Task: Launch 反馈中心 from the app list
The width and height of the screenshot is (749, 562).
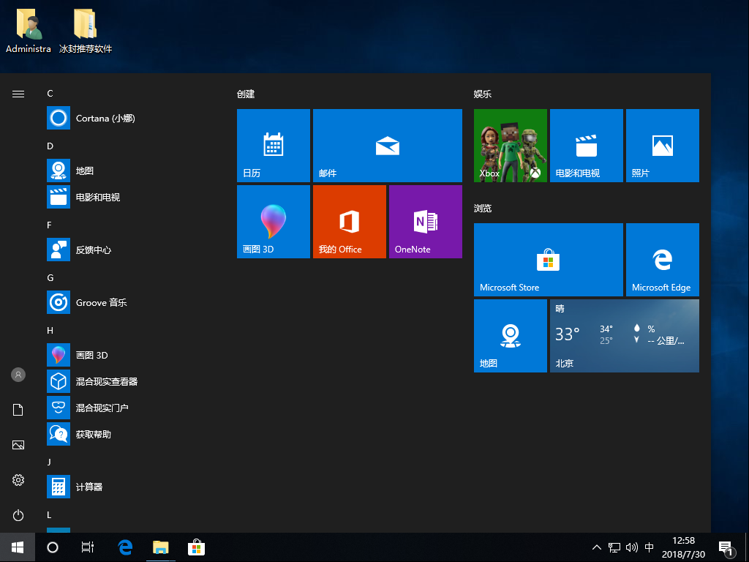Action: point(129,250)
